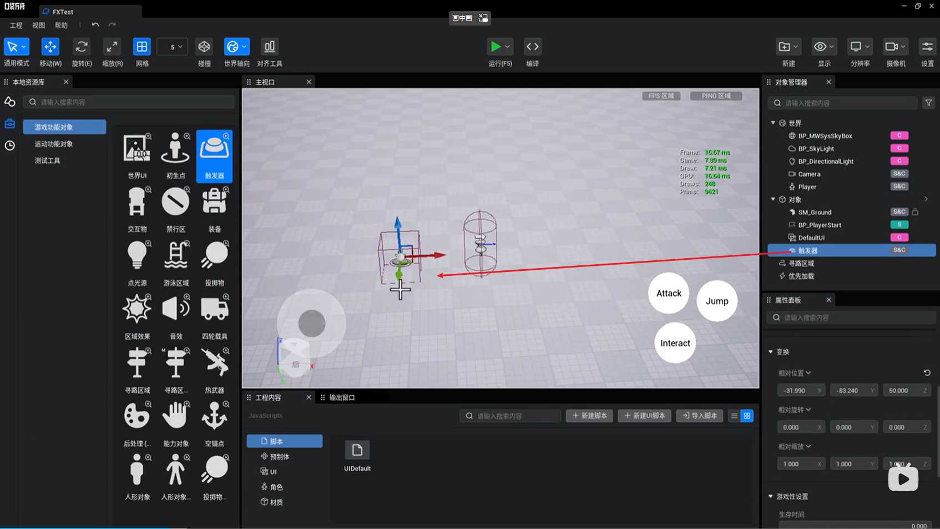Select DefaultUI in object manager
The image size is (940, 529).
coord(811,238)
